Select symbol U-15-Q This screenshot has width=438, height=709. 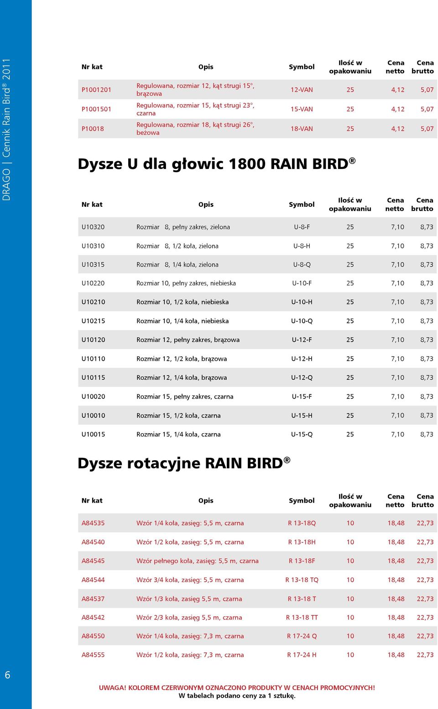302,434
